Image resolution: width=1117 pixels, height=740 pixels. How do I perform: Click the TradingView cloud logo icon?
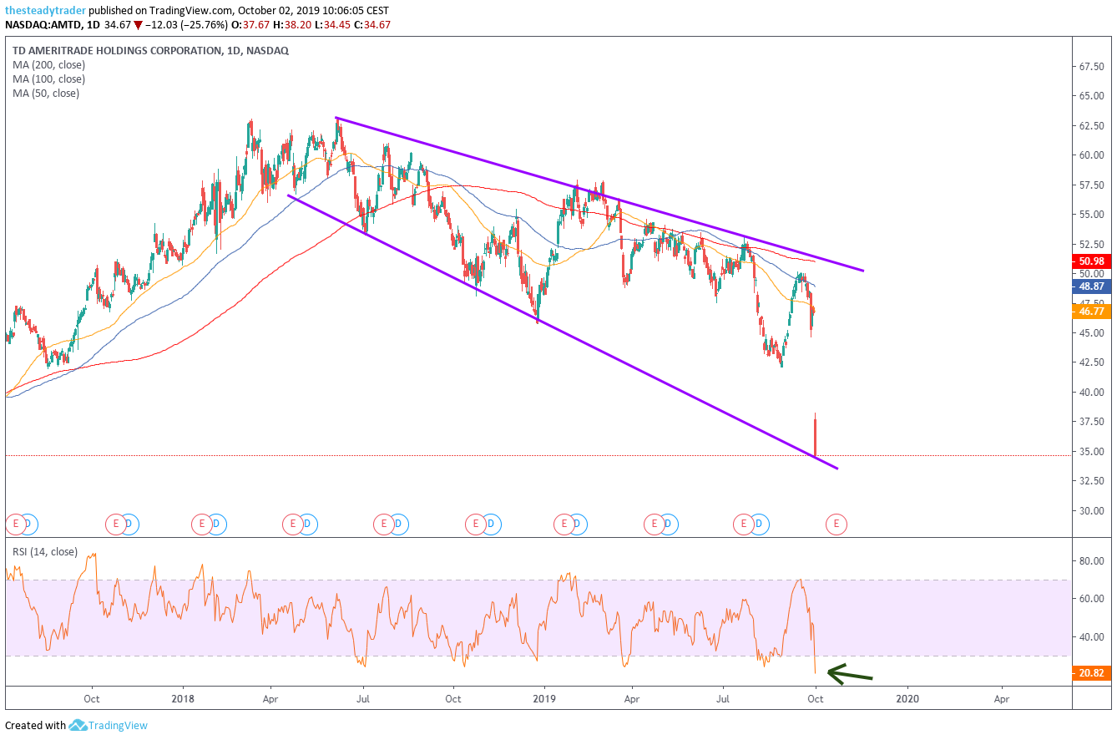point(78,725)
